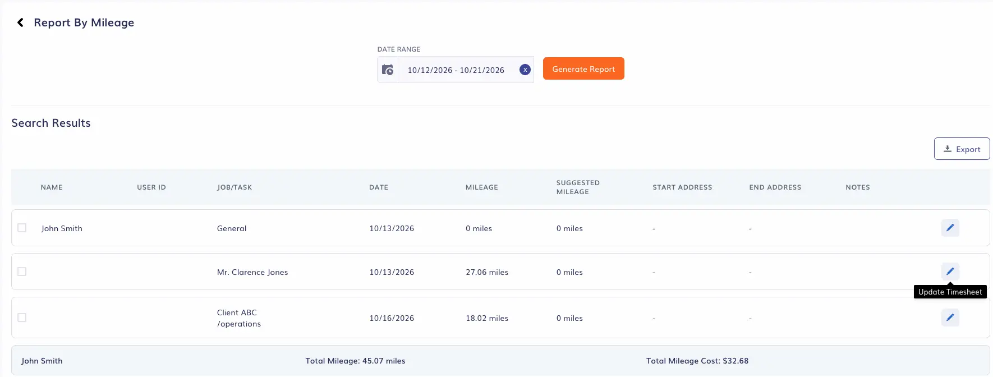Click the Search Results heading
This screenshot has width=993, height=377.
coord(51,123)
